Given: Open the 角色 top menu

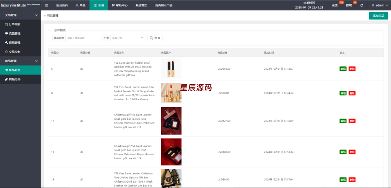Looking at the screenshot, I should click(x=80, y=5).
